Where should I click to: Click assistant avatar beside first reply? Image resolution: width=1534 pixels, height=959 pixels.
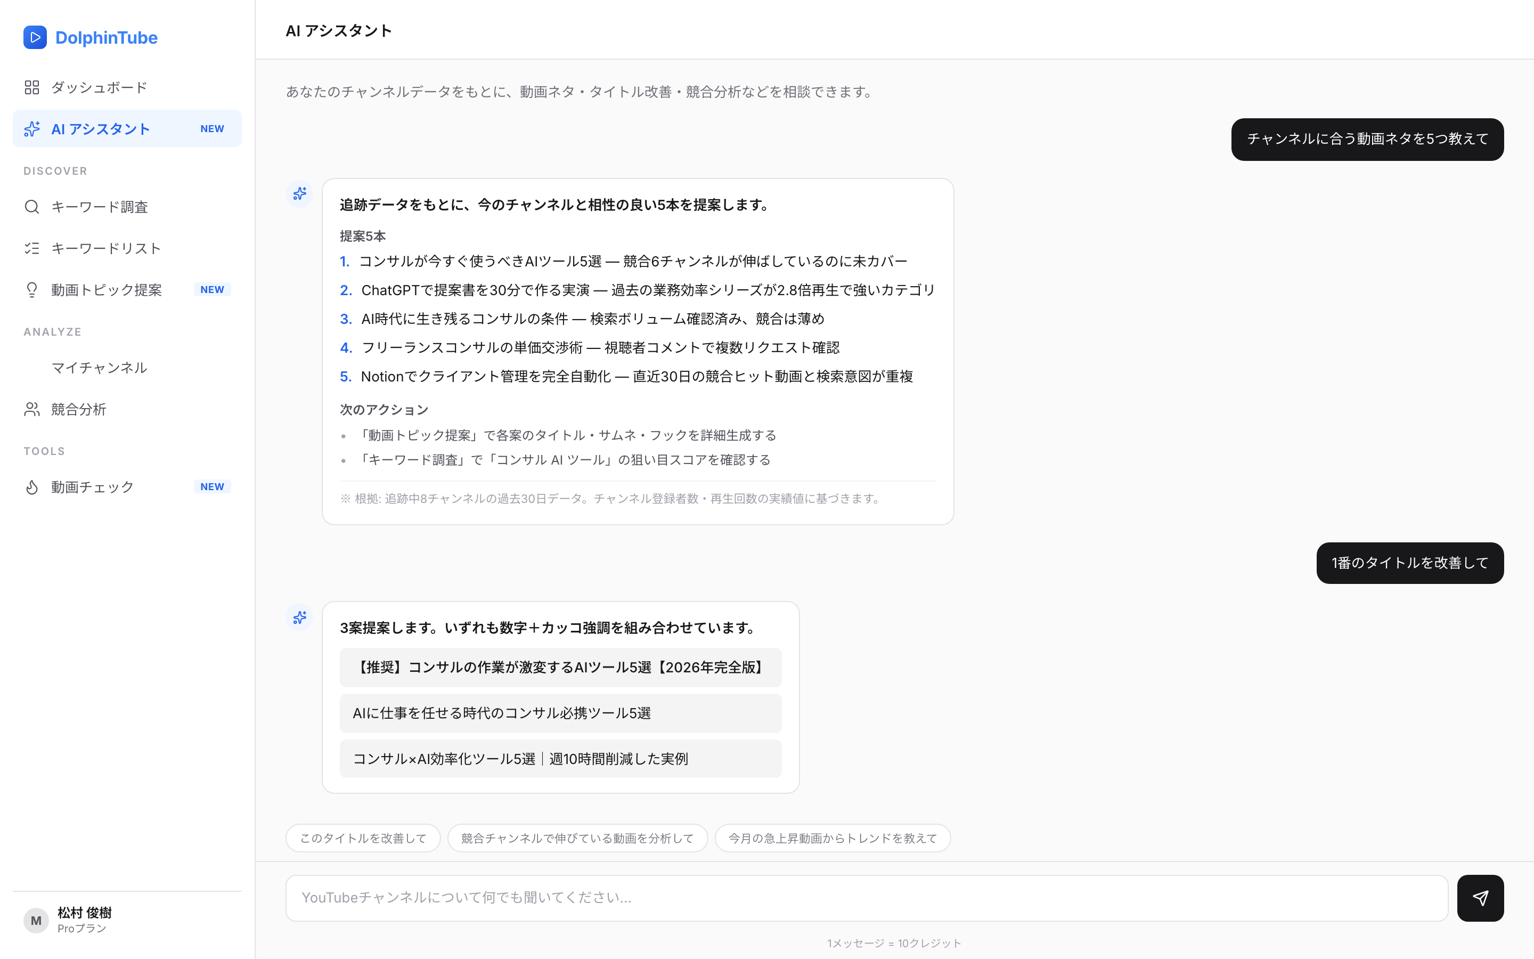[x=300, y=193]
